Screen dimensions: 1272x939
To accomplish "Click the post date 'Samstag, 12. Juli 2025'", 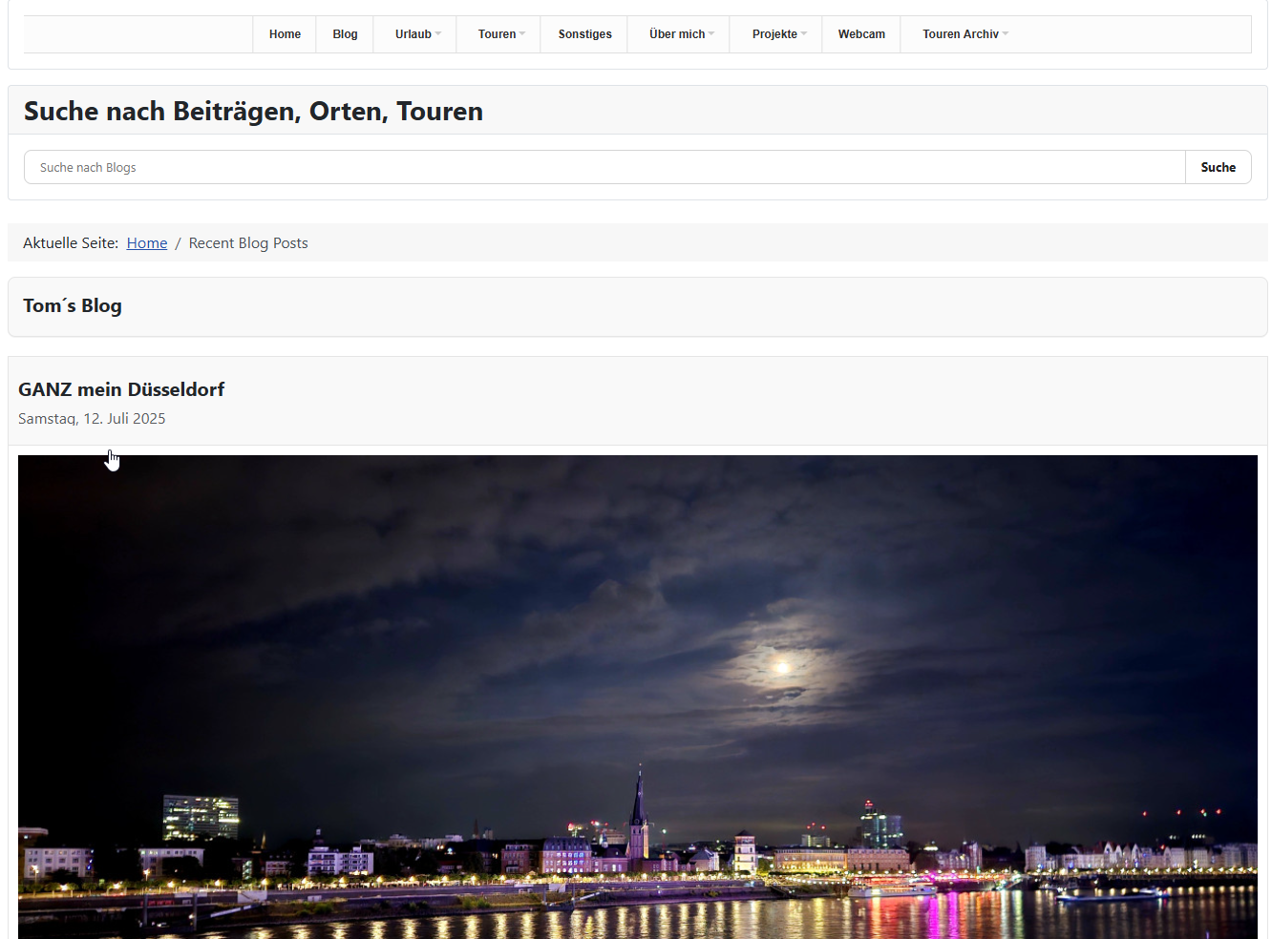I will [92, 419].
